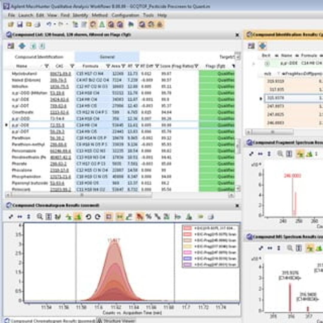The width and height of the screenshot is (323, 323).
Task: Click the counter-clockwise unzoom arrow in Chromatogram toolbar
Action: [88, 217]
